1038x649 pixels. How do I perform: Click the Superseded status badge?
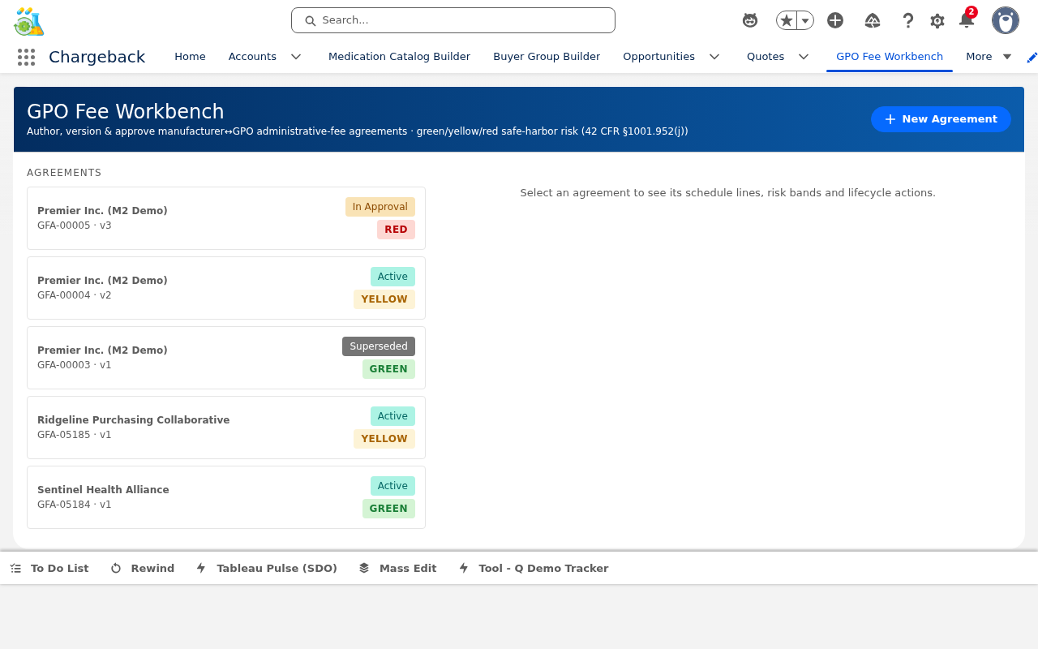(379, 346)
